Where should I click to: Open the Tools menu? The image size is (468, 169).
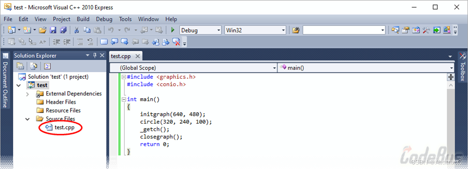pos(125,19)
